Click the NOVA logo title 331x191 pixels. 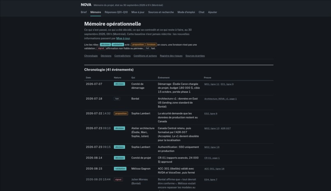[x=86, y=5]
